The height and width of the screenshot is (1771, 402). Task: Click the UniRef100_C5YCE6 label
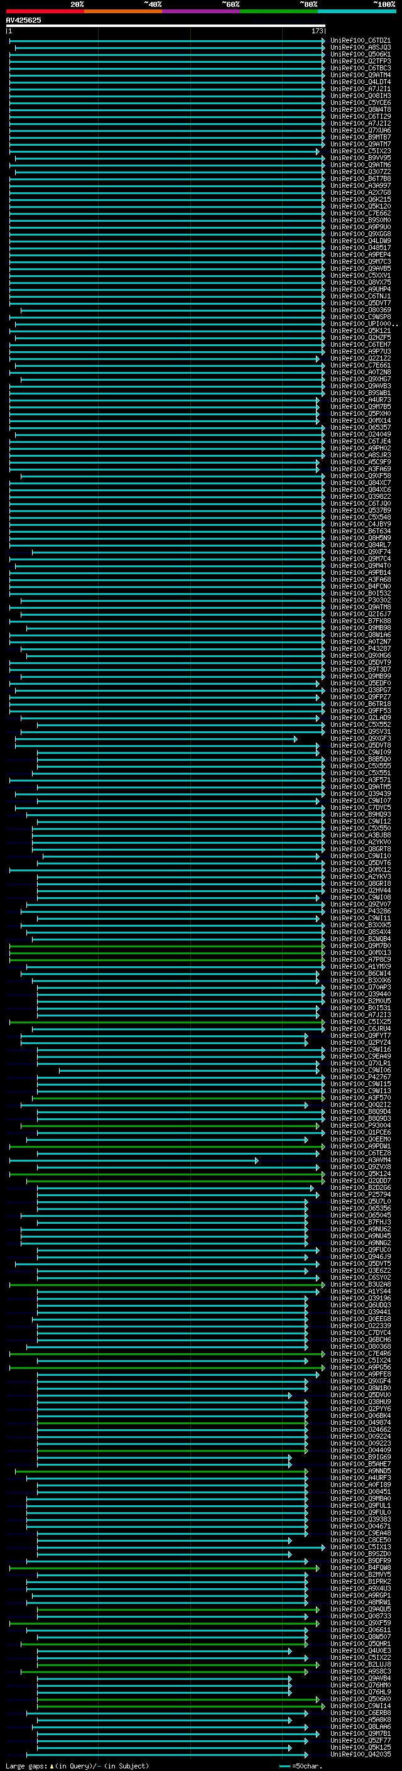click(361, 102)
